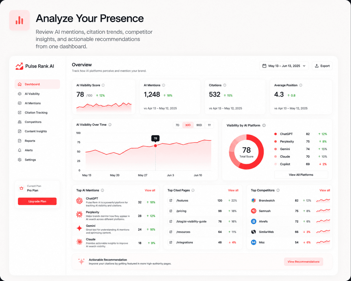This screenshot has height=281, width=351.
Task: Click the View All Platforms button
Action: (x=301, y=175)
